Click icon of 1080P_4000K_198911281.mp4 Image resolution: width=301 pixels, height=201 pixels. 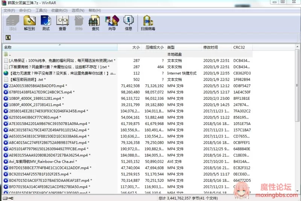(6, 99)
